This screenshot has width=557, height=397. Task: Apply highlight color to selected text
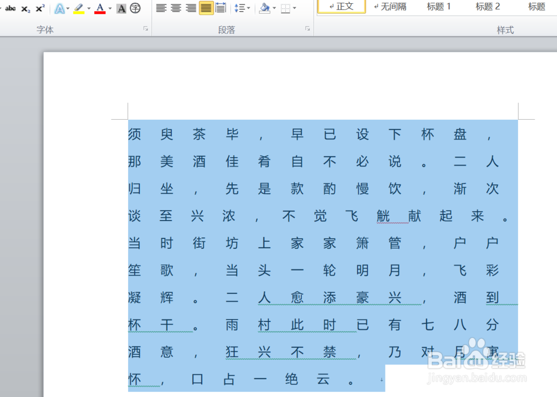point(78,8)
